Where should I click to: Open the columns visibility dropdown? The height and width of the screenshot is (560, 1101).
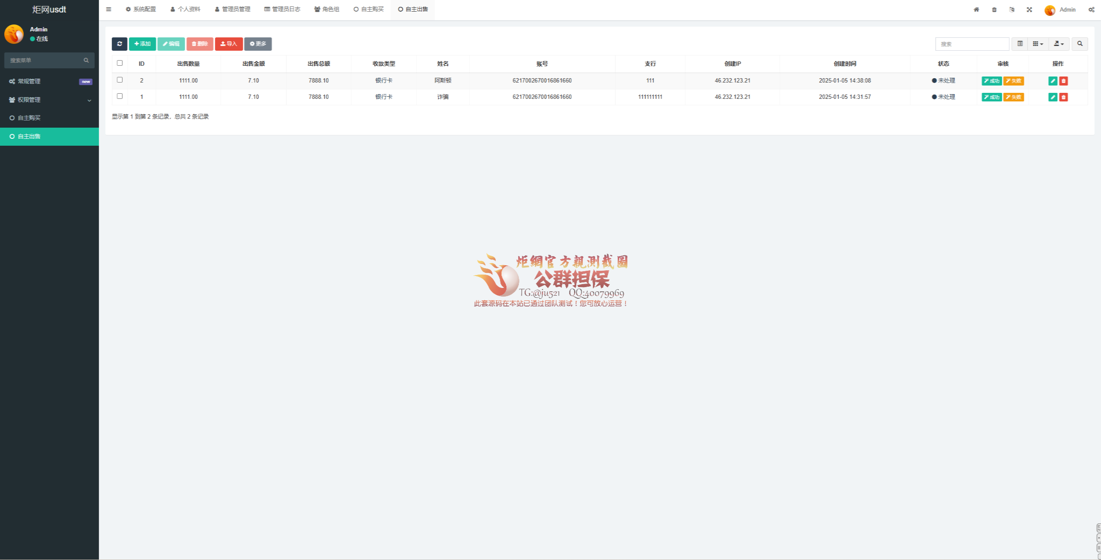click(x=1038, y=44)
